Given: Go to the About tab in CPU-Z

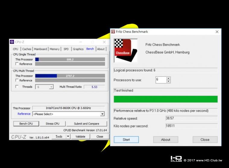Looking at the screenshot, I should (101, 49).
